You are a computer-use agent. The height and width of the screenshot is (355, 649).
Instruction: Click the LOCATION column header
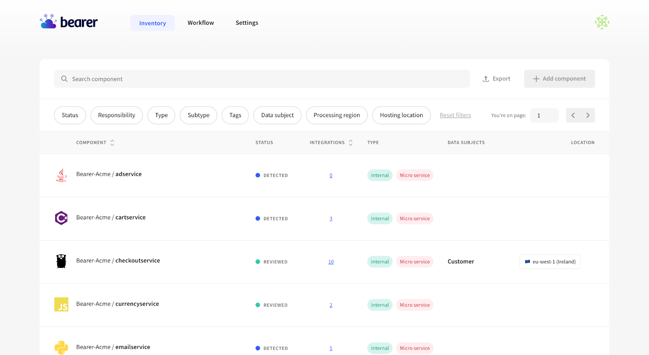pos(583,143)
